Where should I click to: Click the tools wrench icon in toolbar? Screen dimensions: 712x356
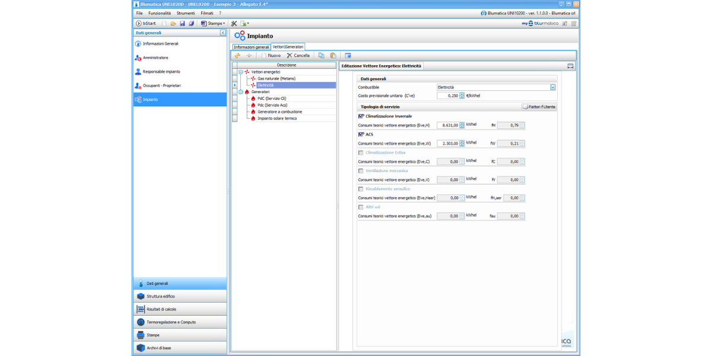(234, 24)
